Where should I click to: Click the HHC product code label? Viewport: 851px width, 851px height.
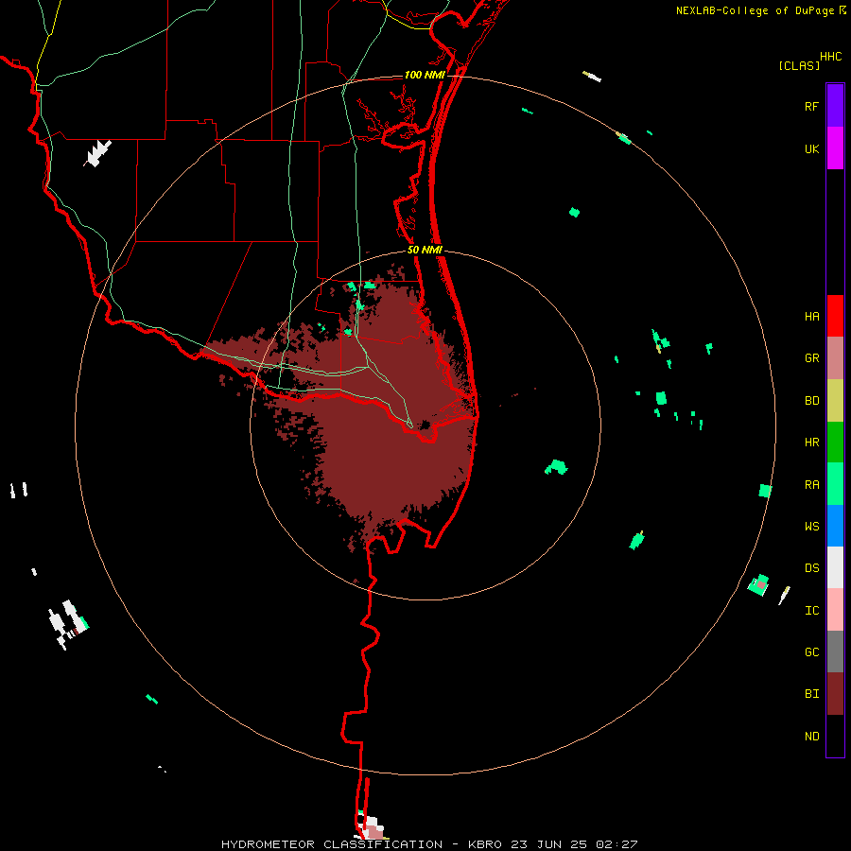(x=830, y=57)
